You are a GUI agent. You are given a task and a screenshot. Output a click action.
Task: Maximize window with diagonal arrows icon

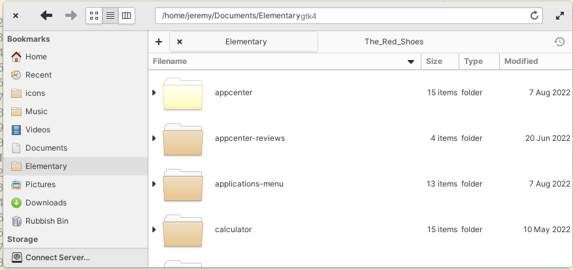[559, 16]
